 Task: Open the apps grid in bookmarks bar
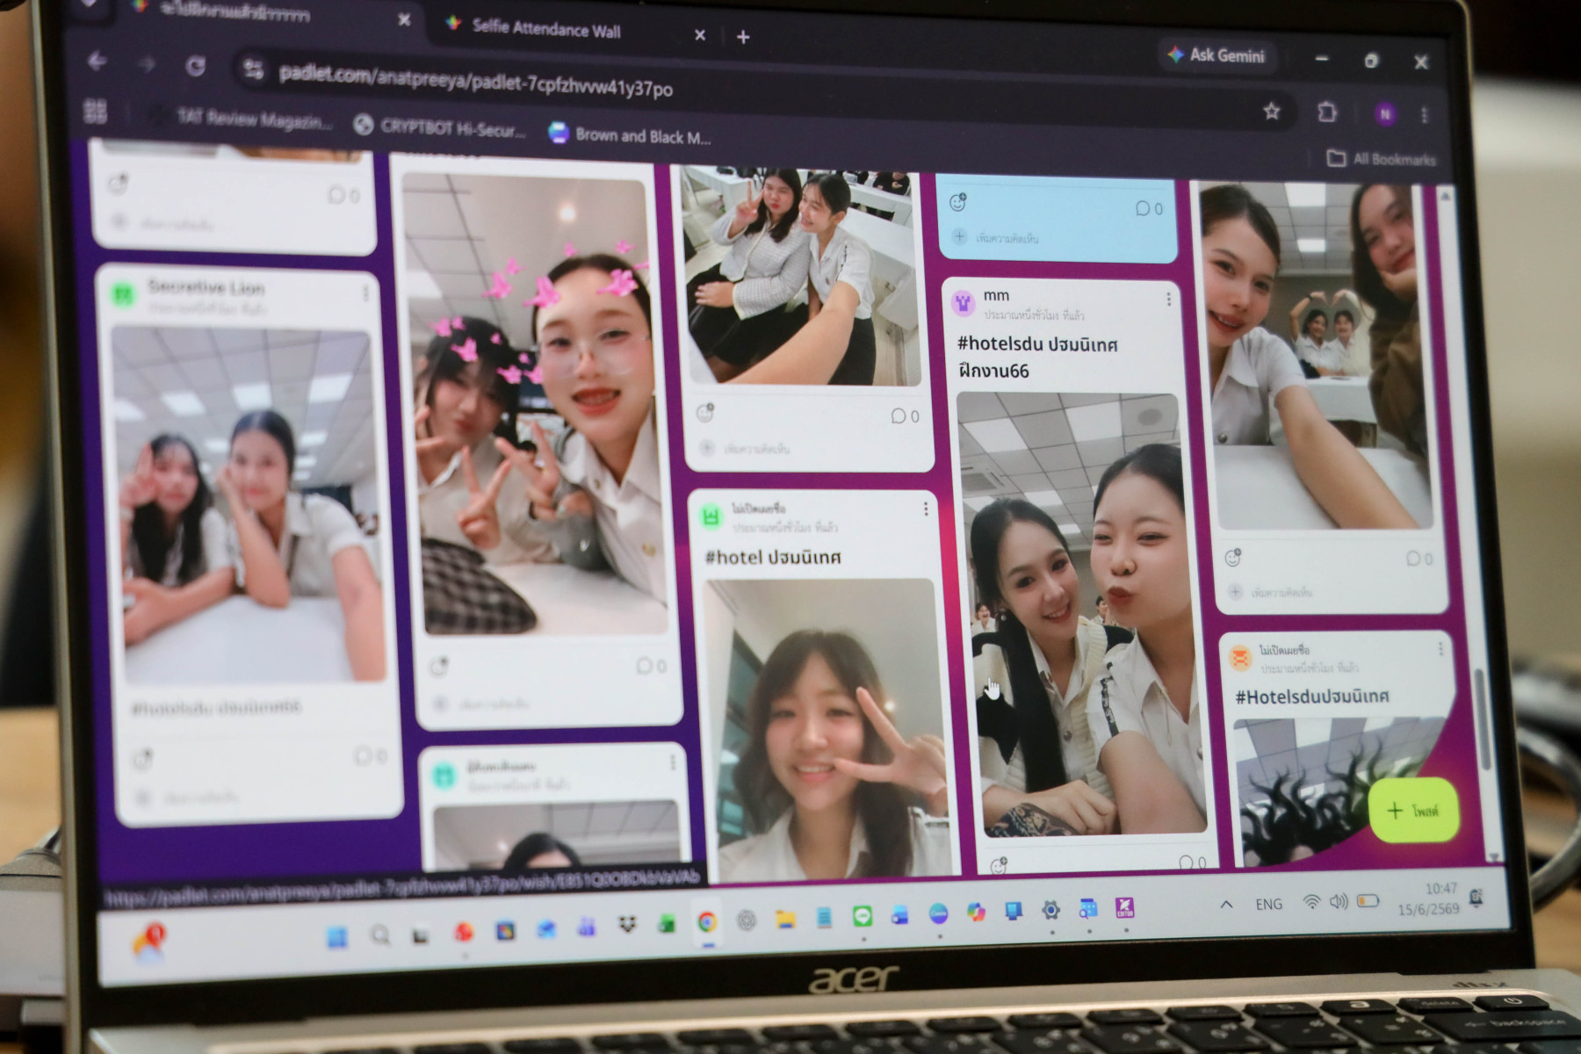pos(95,111)
